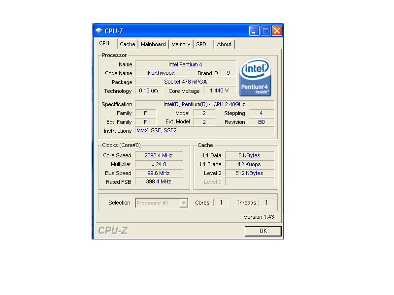Screen dimensions: 394x295
Task: Open the SPD tab
Action: [203, 44]
